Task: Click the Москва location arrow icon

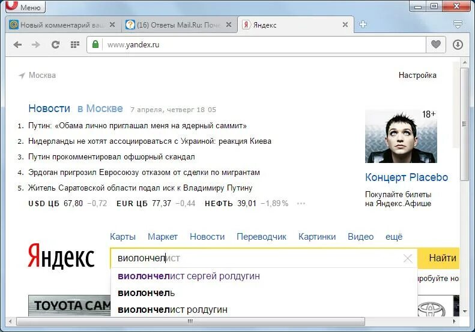Action: click(x=22, y=76)
